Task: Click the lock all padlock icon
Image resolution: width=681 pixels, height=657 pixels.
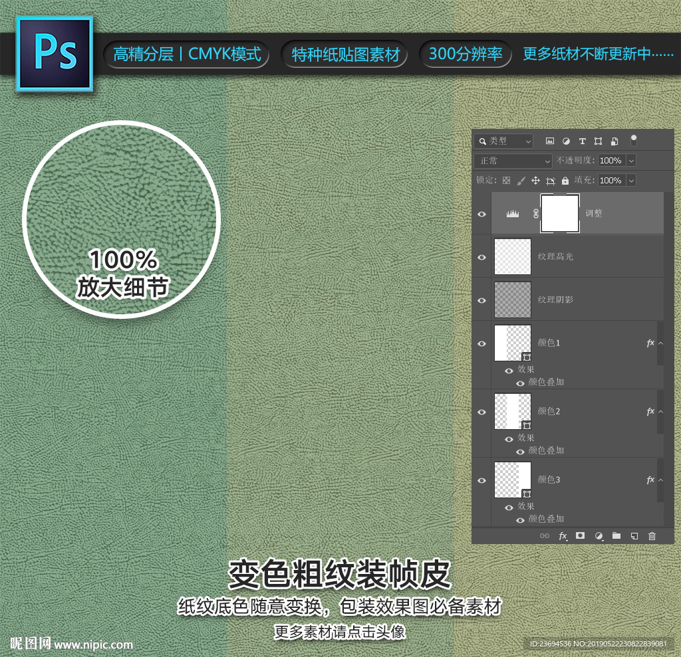Action: pyautogui.click(x=565, y=181)
